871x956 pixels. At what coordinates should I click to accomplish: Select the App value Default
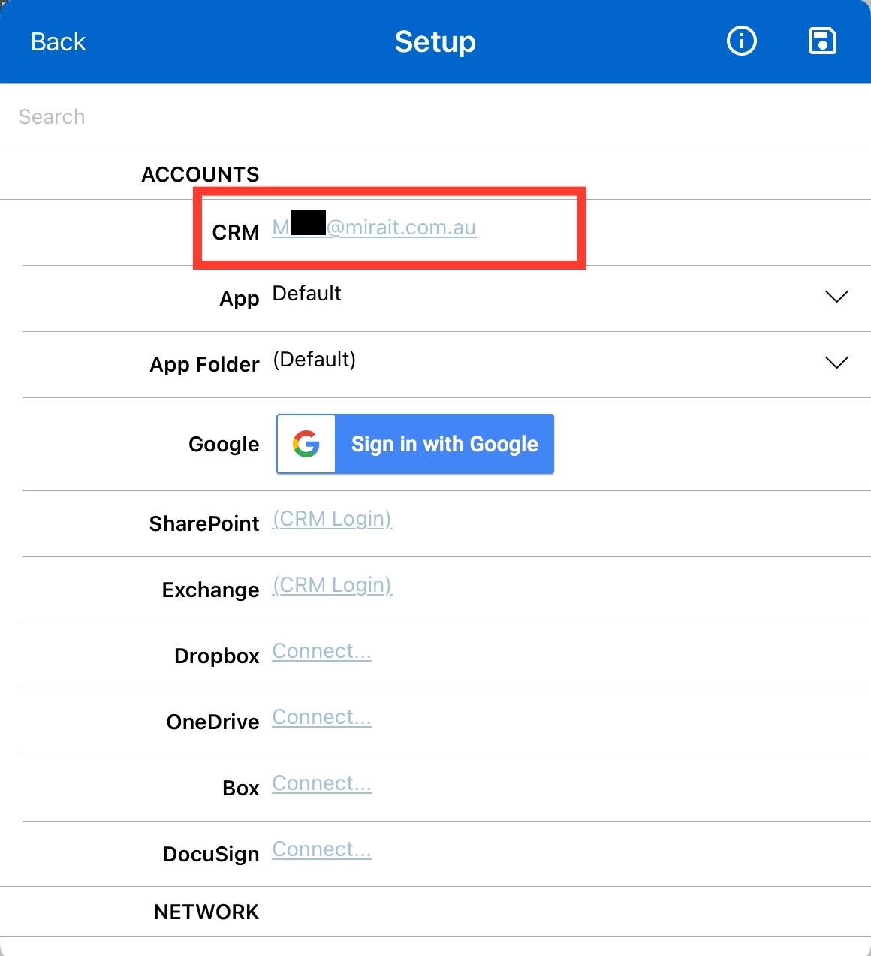tap(307, 293)
